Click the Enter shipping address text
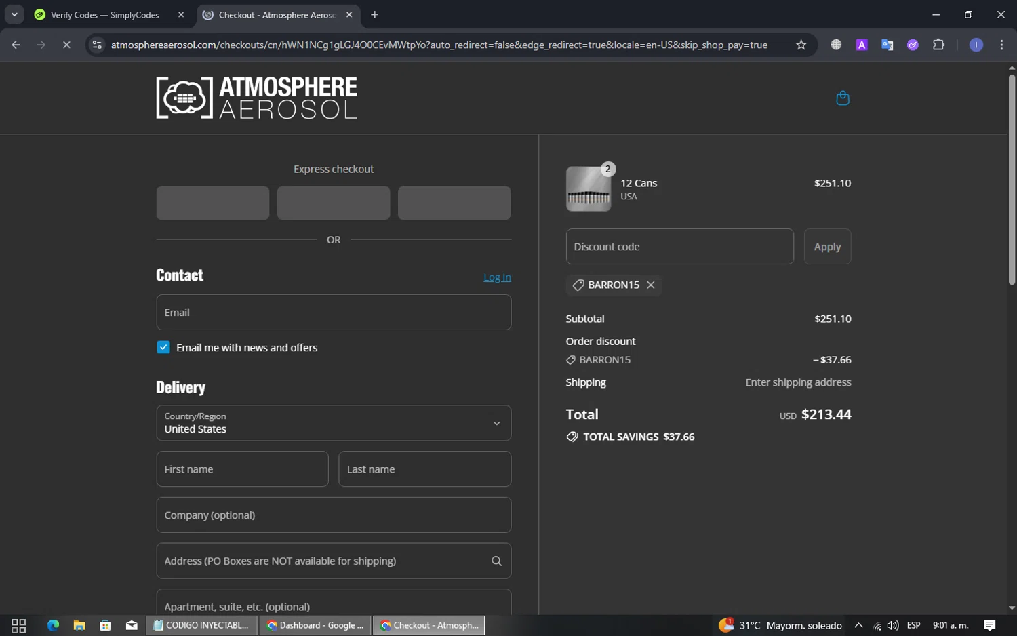1017x636 pixels. [798, 382]
